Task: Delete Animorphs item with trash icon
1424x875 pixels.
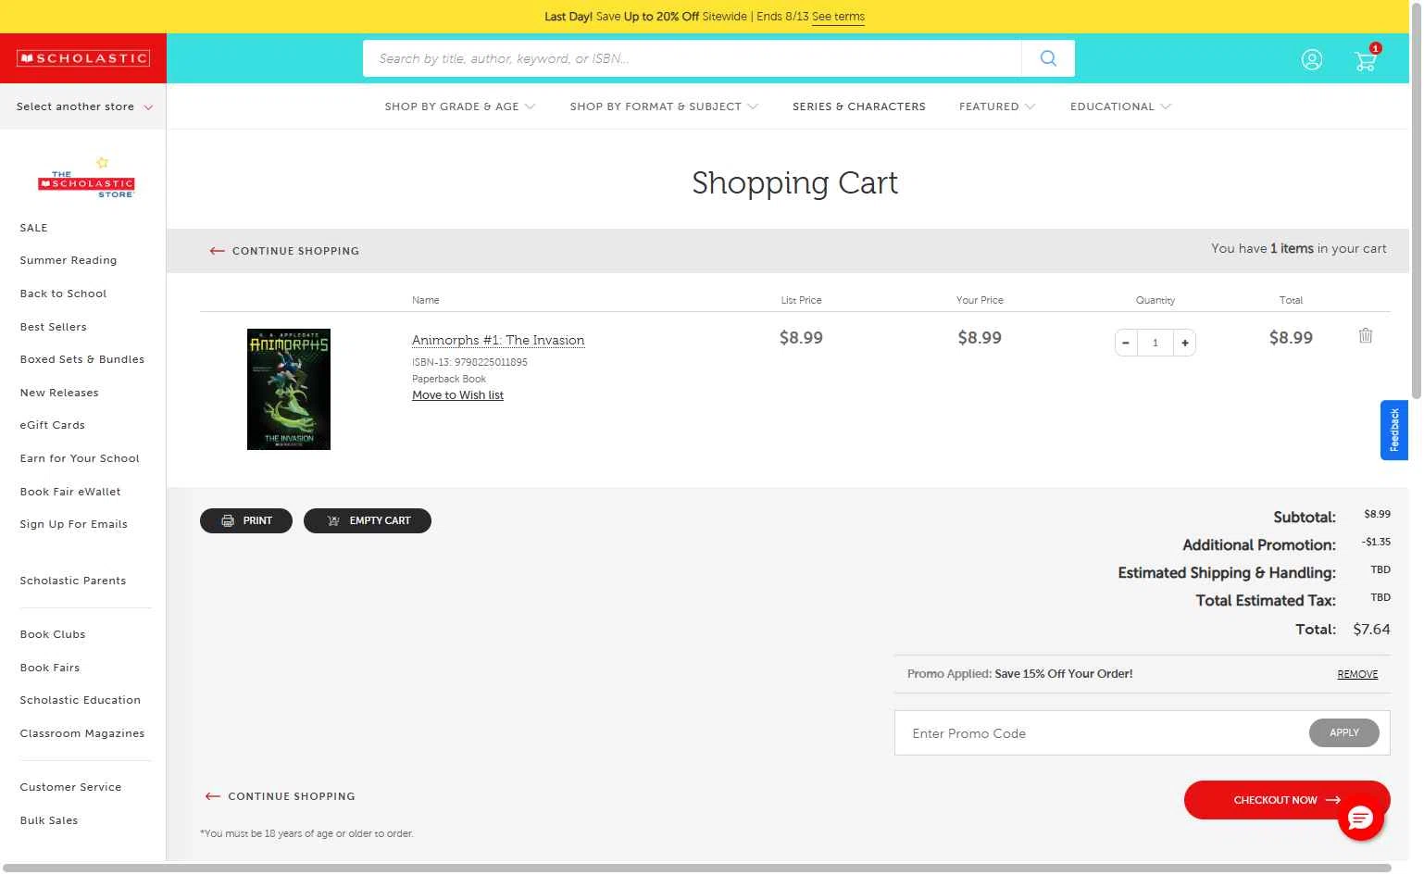Action: [1366, 336]
